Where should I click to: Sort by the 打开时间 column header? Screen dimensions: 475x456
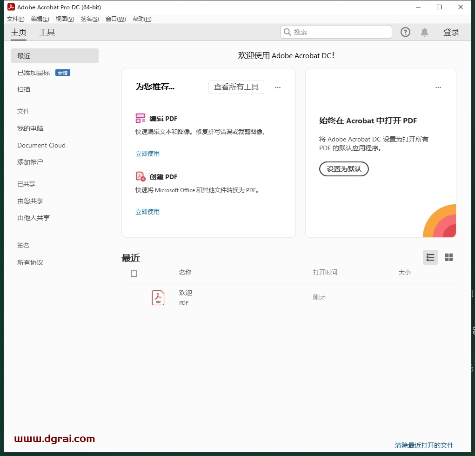(x=325, y=272)
